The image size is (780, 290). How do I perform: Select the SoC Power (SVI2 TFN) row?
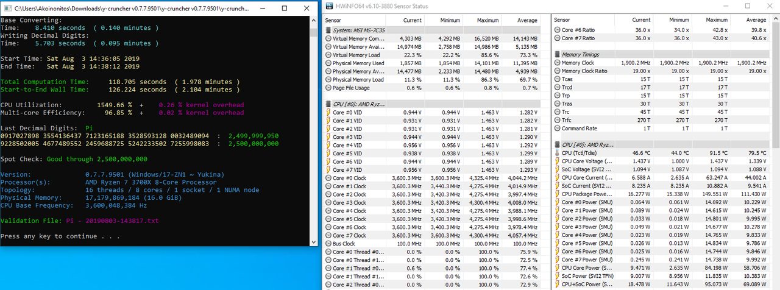coord(662,277)
